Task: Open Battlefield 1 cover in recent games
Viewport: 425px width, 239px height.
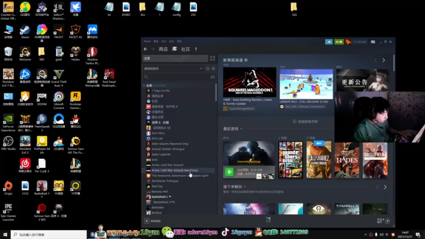Action: coord(375,160)
